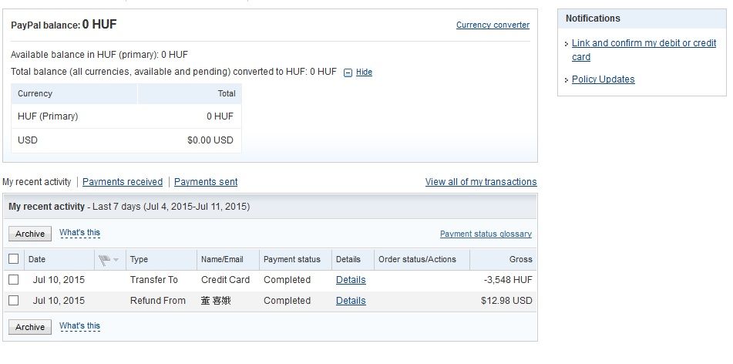
Task: Open the Currency converter link
Action: coord(493,25)
